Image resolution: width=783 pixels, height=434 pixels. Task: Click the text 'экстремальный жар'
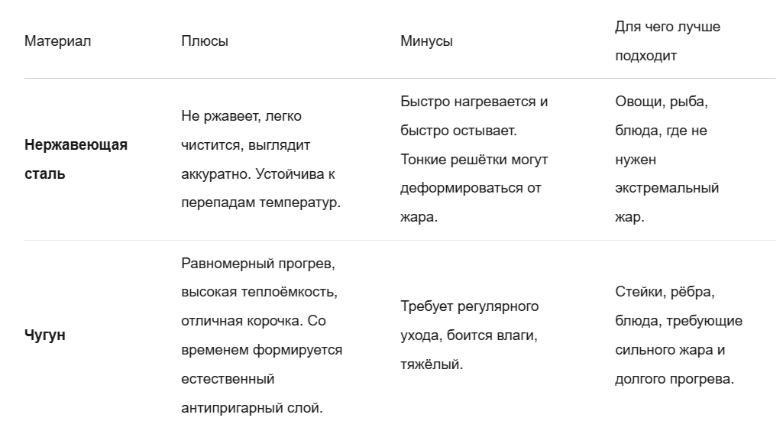point(667,202)
